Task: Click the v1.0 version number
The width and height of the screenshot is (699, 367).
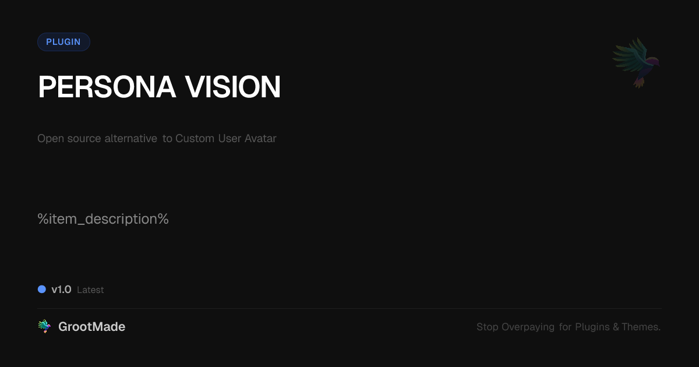Action: (x=61, y=290)
